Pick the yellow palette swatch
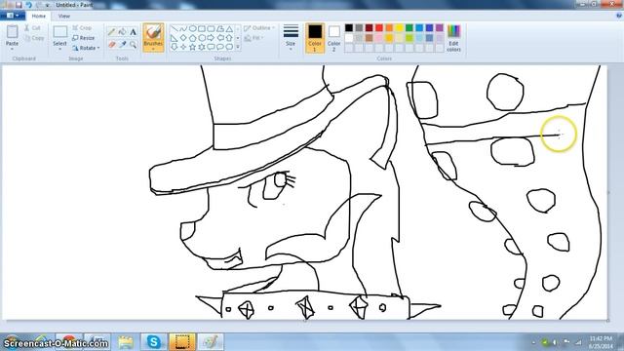The image size is (624, 351). pyautogui.click(x=399, y=28)
